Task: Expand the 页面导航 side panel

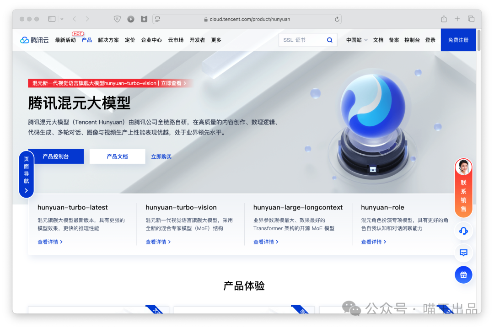Action: (27, 174)
